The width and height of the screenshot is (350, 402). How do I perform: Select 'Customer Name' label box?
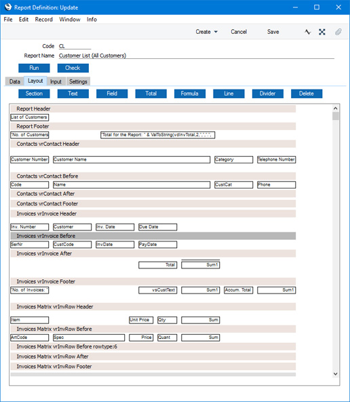coord(132,159)
